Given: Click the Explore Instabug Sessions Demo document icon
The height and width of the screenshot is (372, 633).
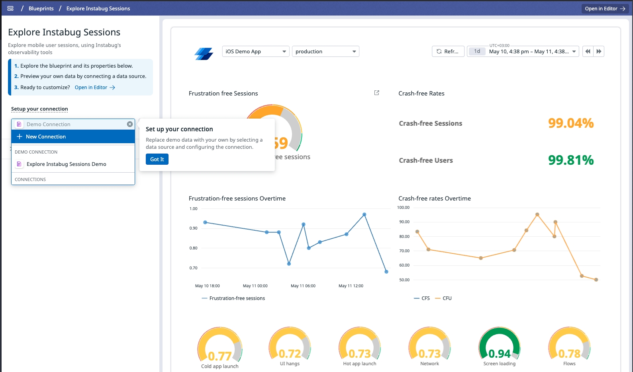Looking at the screenshot, I should click(19, 164).
